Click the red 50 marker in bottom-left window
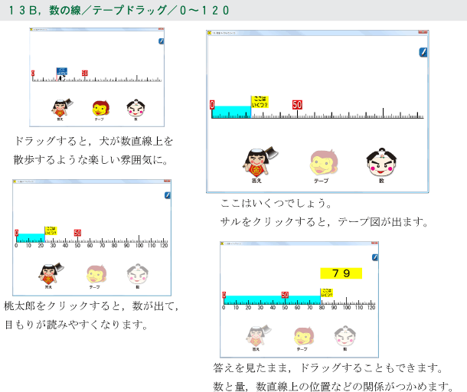Image resolution: width=467 pixels, height=392 pixels. click(x=77, y=233)
